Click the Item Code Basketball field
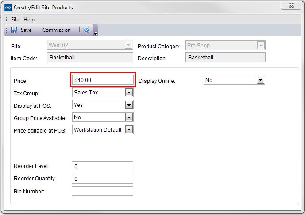The image size is (305, 215). tap(90, 57)
